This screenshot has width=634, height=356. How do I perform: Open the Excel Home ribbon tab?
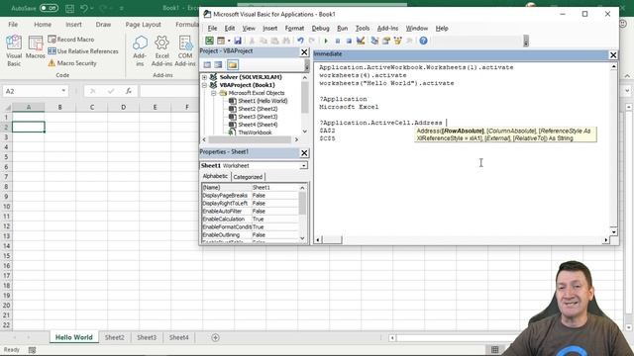[43, 25]
